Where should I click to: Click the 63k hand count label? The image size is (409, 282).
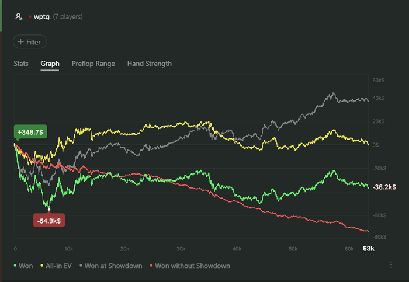point(368,249)
